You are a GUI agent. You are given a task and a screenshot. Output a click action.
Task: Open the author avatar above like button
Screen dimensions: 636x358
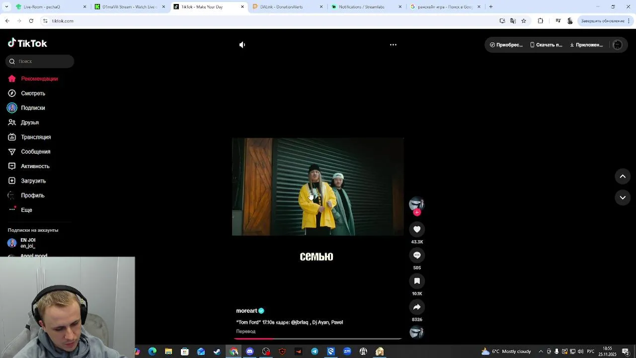pos(416,204)
